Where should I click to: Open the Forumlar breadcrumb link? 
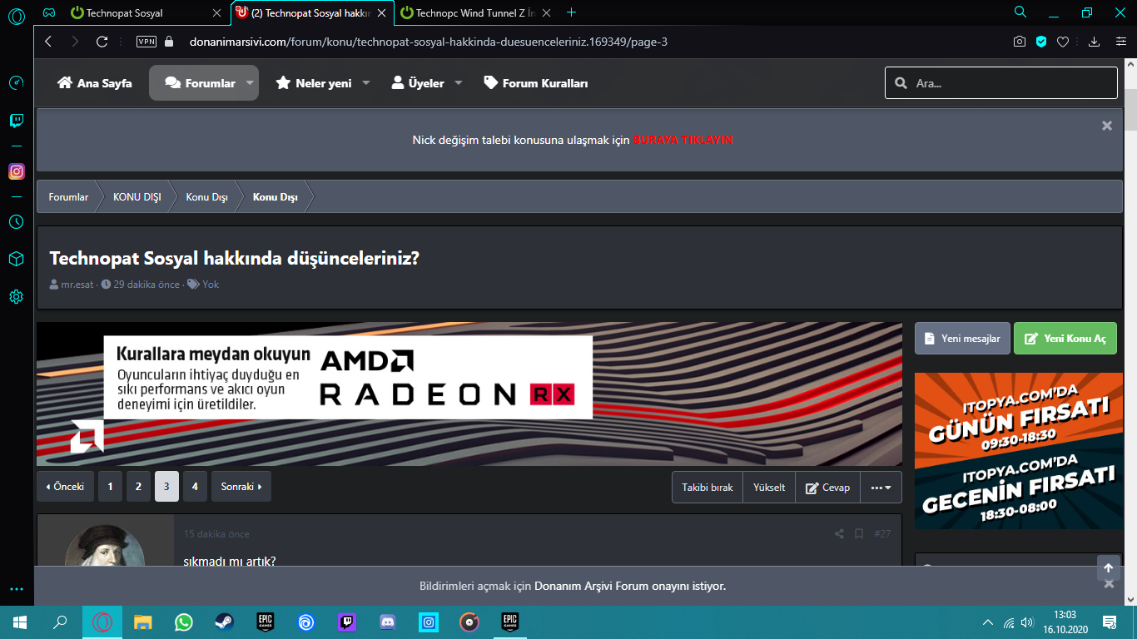[68, 197]
